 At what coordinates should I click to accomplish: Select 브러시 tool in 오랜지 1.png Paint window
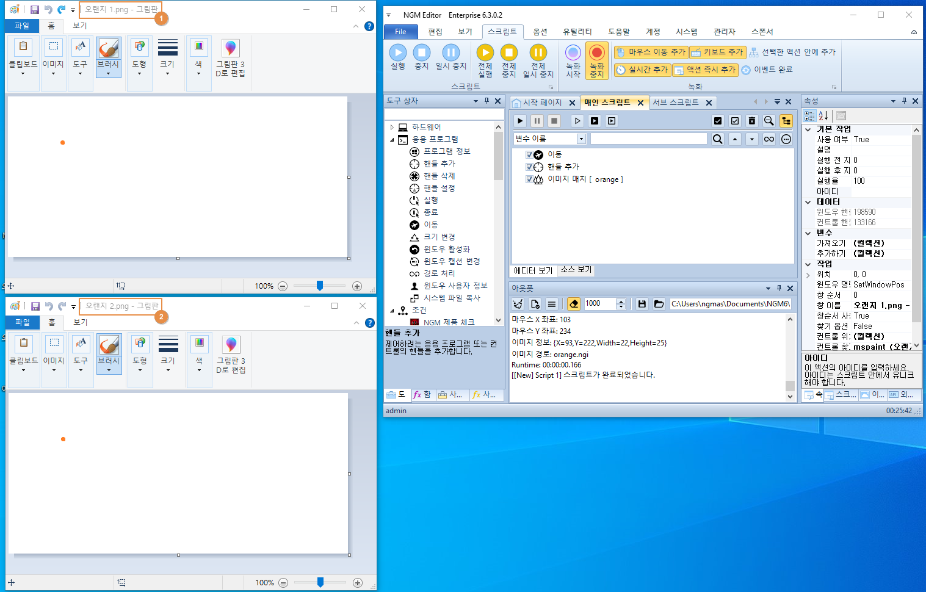point(109,57)
